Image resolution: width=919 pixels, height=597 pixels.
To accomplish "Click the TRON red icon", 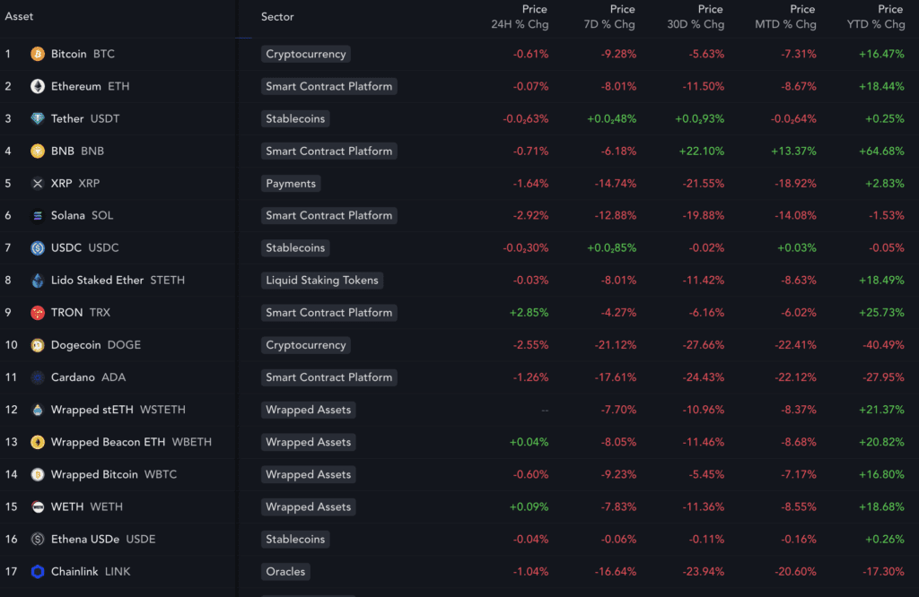I will pos(38,313).
